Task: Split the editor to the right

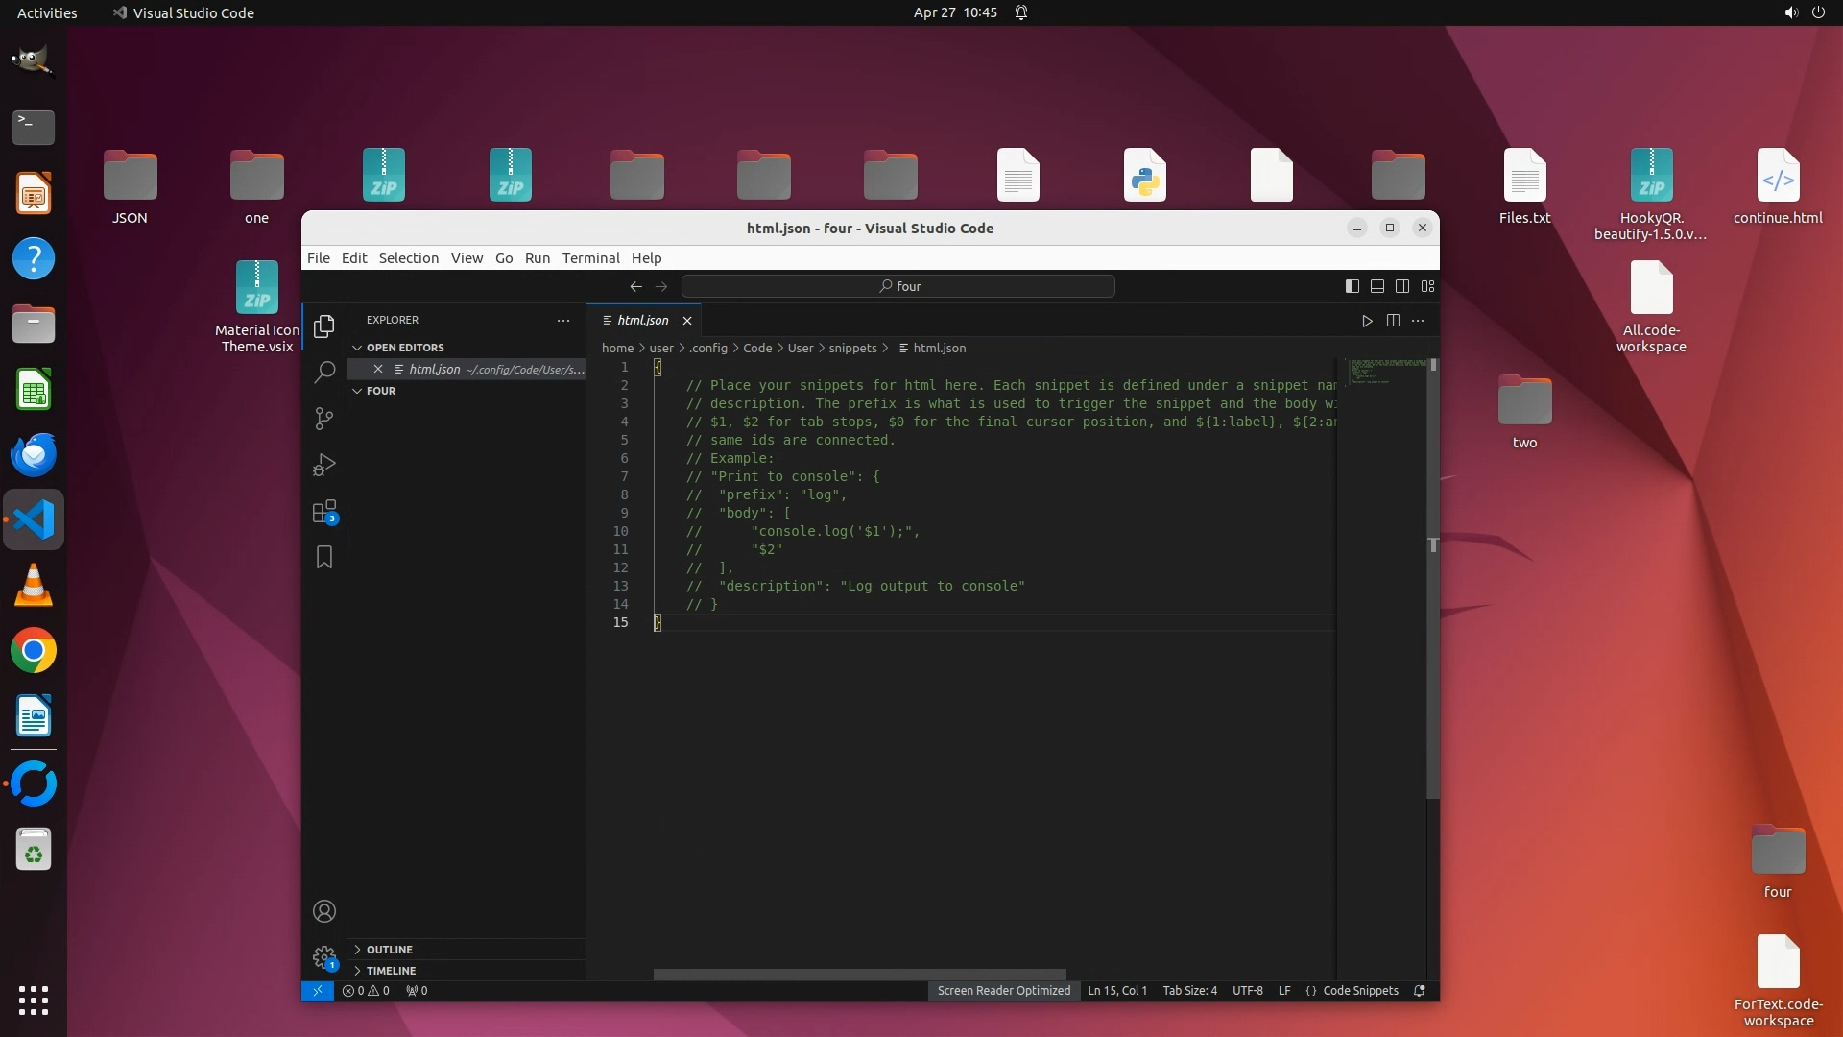Action: 1393,321
